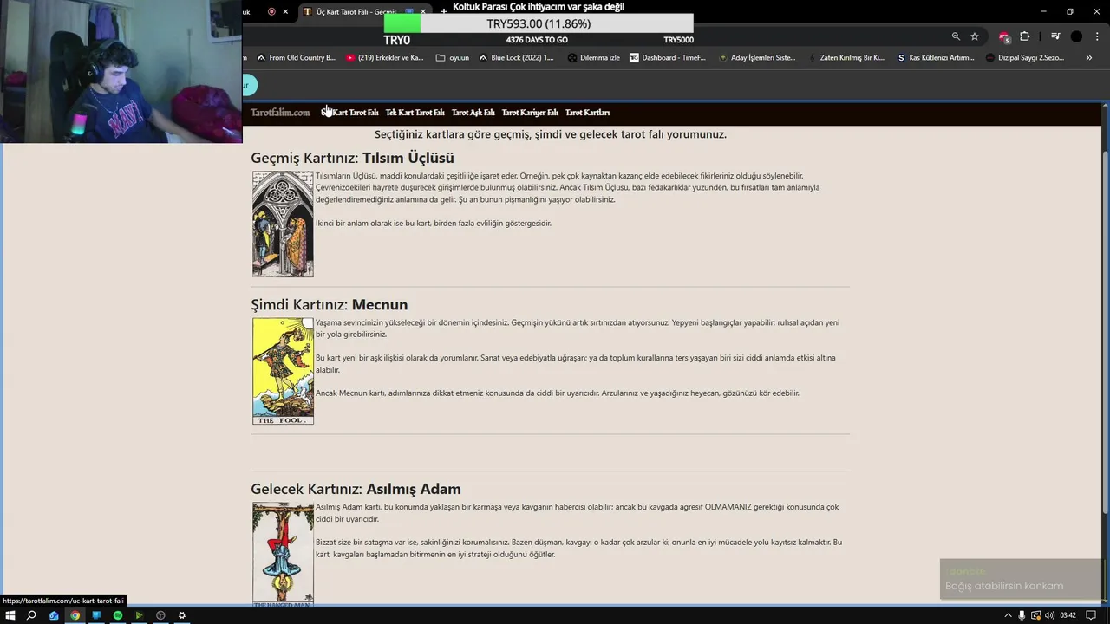Viewport: 1110px width, 624px height.
Task: Open Kas Kütlenizi Artırm... bookmark
Action: [x=935, y=58]
